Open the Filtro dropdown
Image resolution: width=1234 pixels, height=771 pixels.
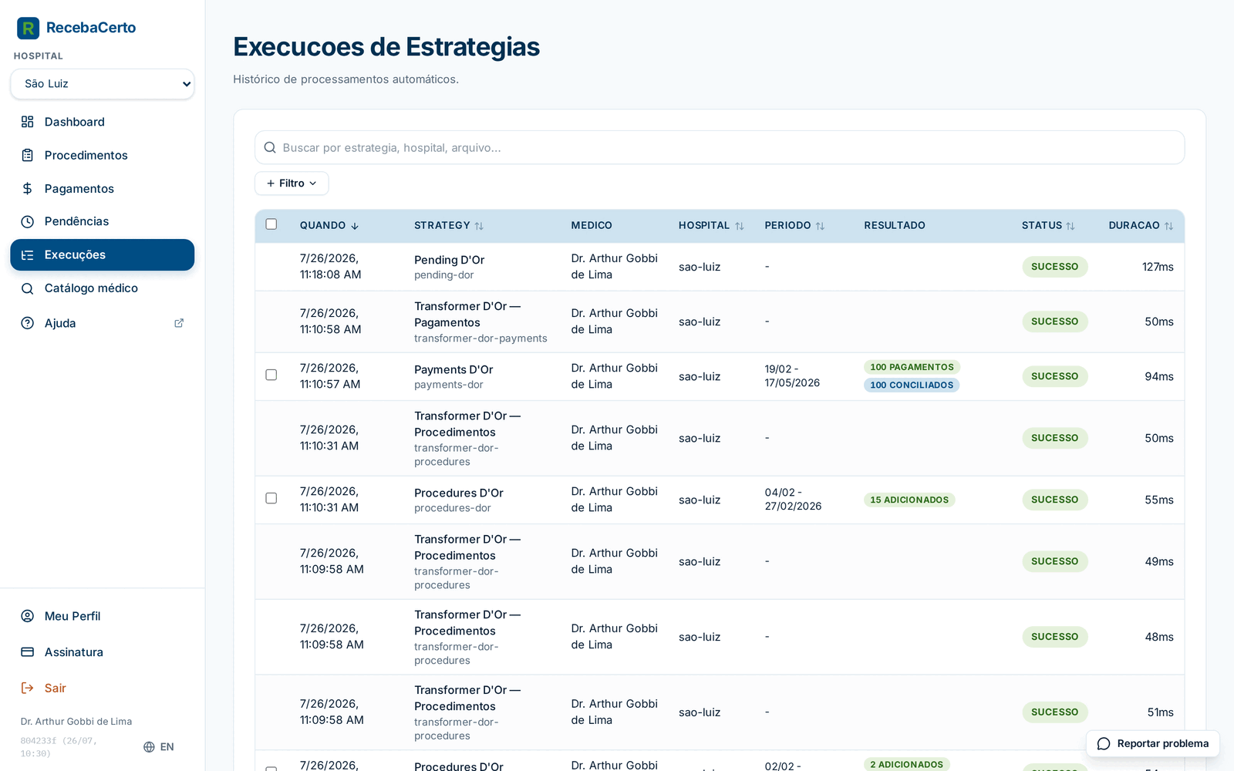(x=292, y=183)
